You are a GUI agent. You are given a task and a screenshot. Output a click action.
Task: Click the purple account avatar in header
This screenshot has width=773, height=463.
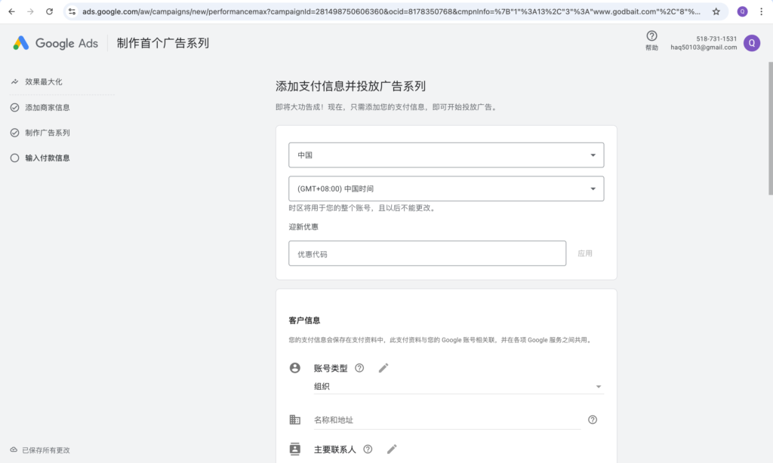click(x=751, y=43)
